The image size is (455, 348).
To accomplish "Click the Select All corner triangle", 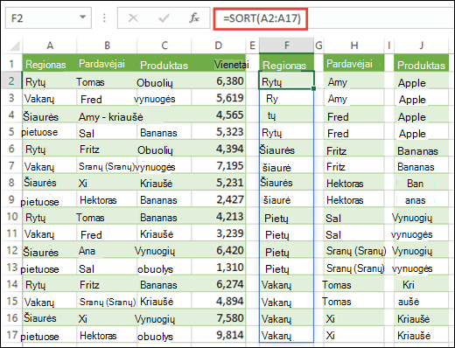I will pyautogui.click(x=14, y=45).
